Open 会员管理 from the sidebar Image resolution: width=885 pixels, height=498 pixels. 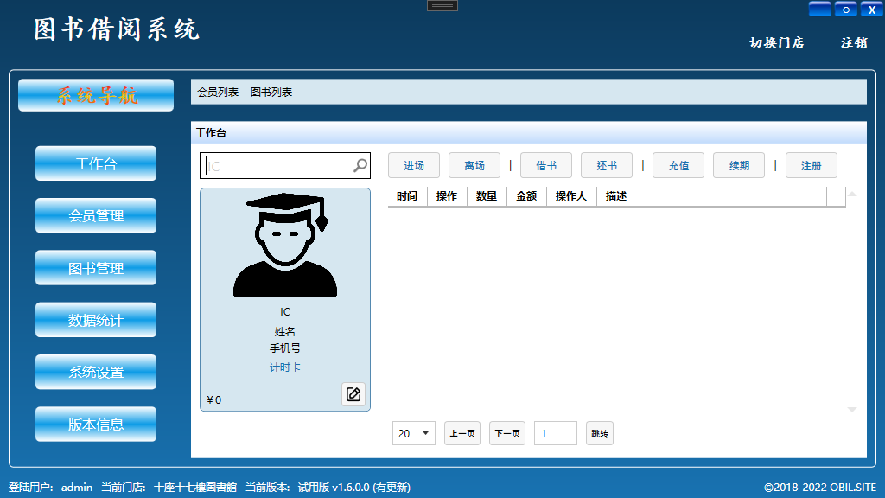click(x=95, y=215)
